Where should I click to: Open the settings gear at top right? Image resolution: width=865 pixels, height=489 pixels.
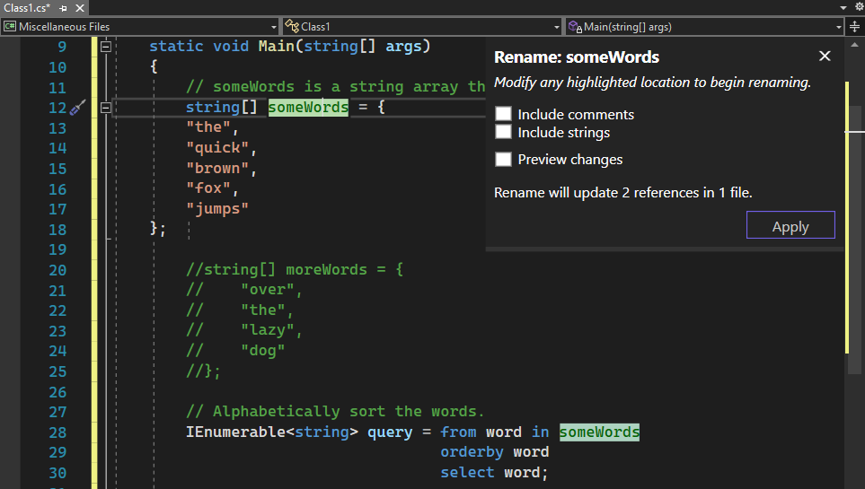click(858, 6)
